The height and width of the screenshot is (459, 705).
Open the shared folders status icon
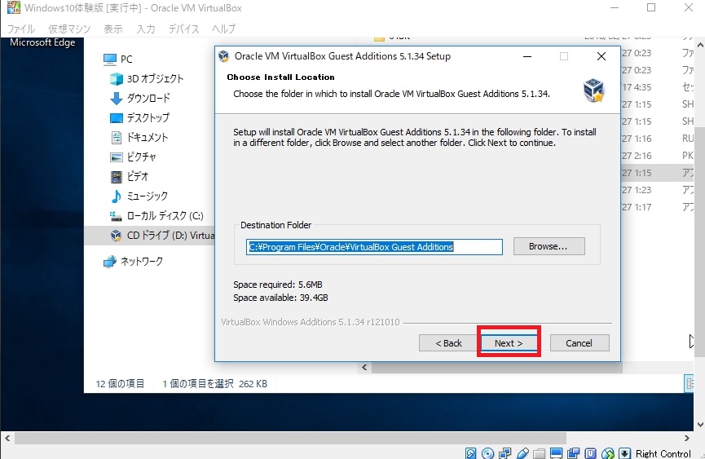click(540, 453)
